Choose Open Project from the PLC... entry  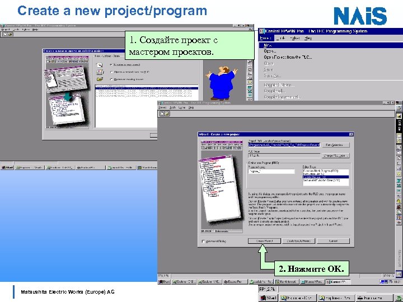click(x=331, y=57)
